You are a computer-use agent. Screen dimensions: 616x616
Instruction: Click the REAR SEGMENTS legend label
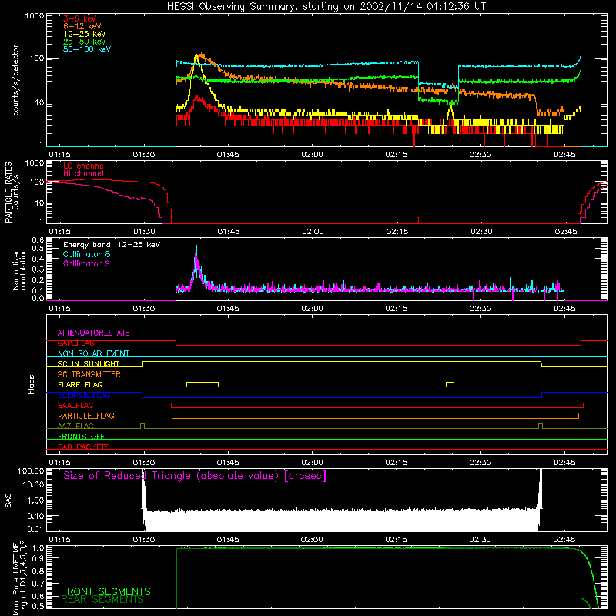click(x=102, y=600)
